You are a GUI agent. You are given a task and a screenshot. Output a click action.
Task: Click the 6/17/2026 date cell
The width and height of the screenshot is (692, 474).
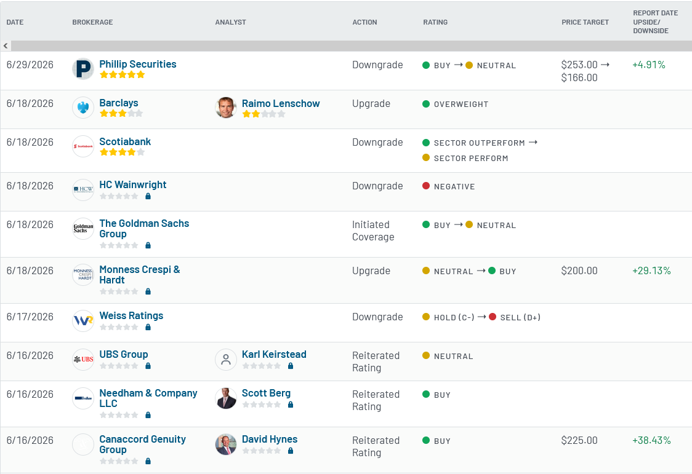coord(30,317)
